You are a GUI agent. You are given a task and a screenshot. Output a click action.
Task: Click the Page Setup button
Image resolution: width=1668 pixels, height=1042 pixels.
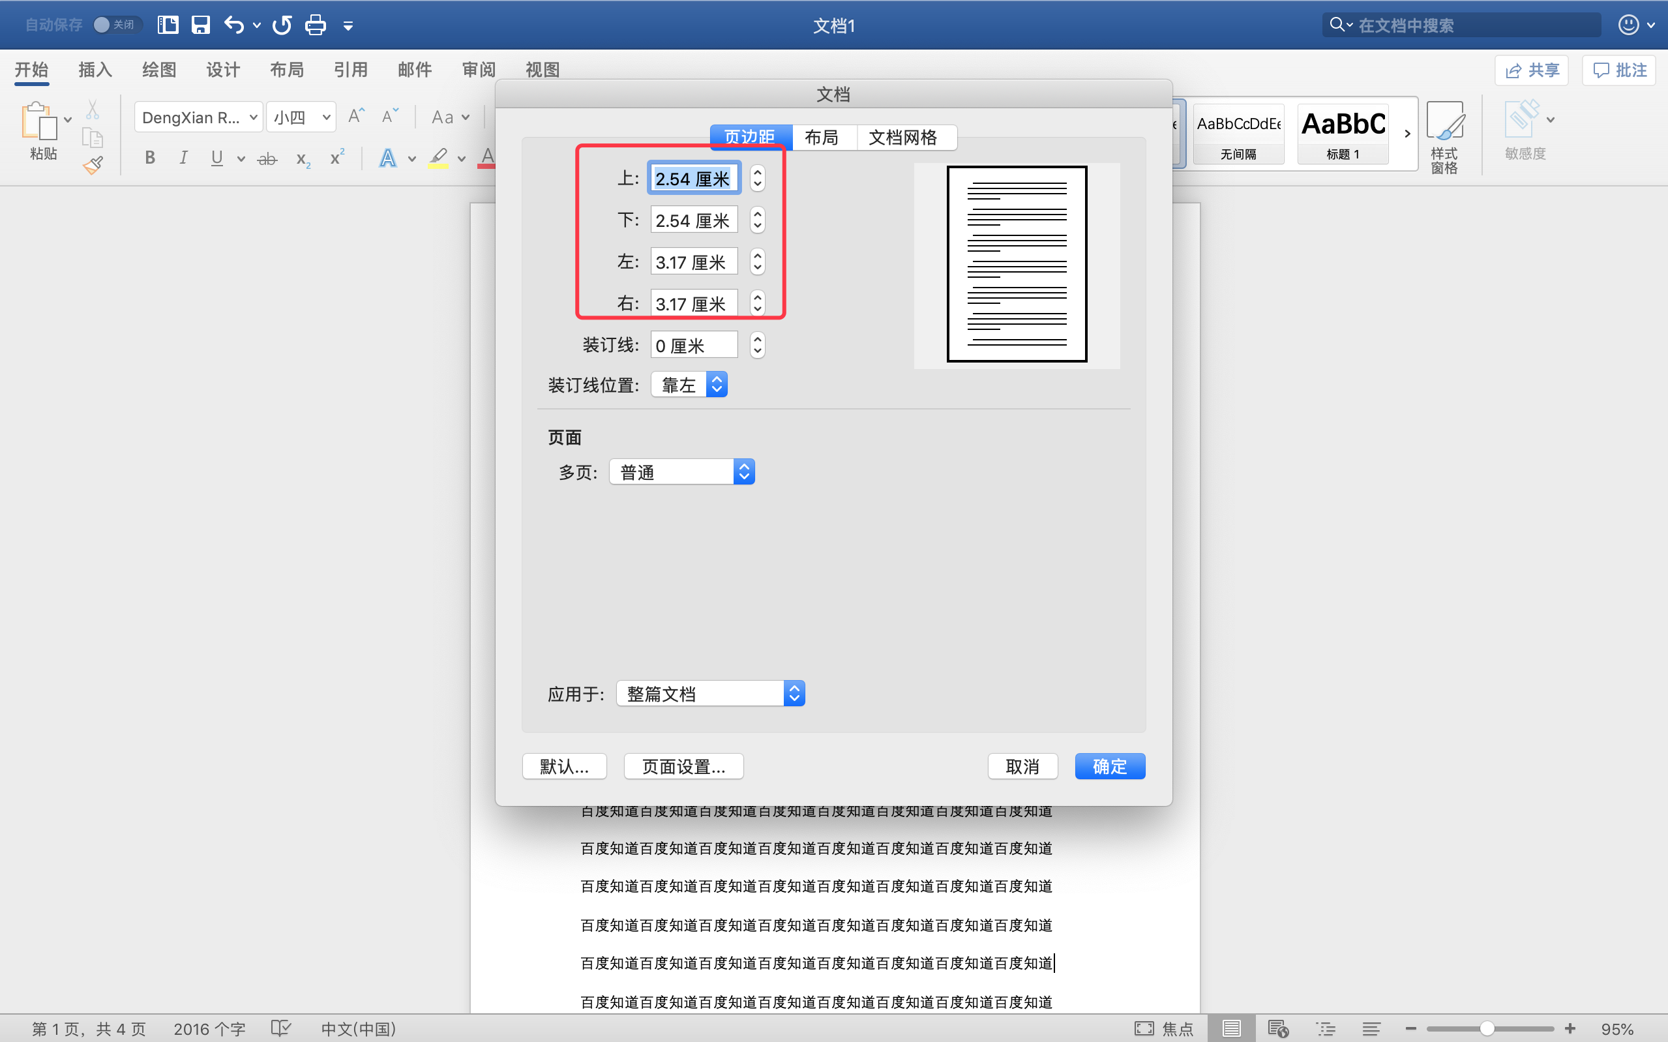(x=683, y=766)
